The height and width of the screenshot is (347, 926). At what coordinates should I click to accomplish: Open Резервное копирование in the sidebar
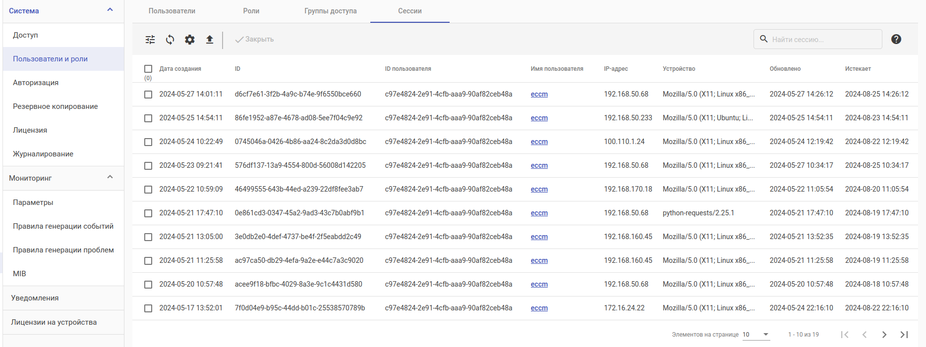(56, 106)
